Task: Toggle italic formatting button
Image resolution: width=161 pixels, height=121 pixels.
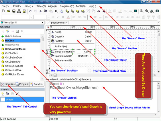Action: [58, 17]
